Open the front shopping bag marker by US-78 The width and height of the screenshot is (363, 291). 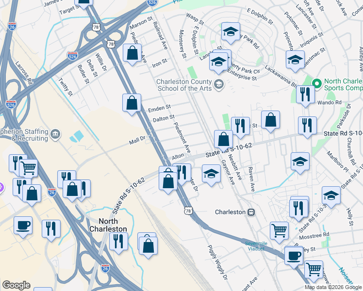click(168, 182)
